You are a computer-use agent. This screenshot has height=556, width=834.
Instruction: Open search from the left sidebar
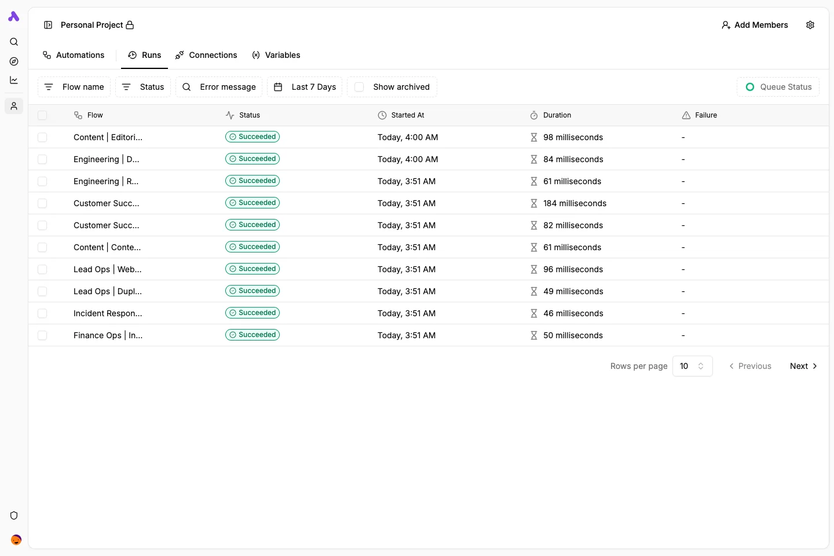tap(14, 42)
